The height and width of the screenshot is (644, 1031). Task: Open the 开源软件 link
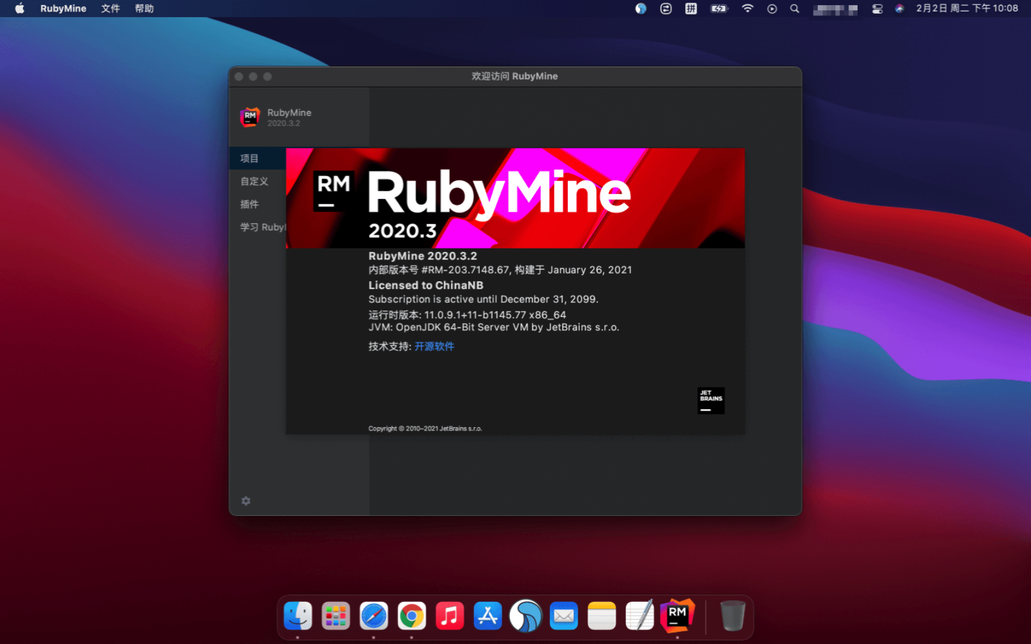[x=434, y=346]
